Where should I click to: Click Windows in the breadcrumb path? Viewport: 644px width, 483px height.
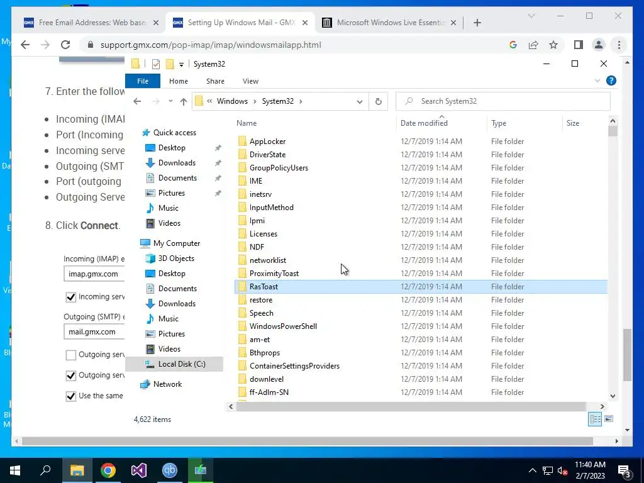(x=232, y=101)
